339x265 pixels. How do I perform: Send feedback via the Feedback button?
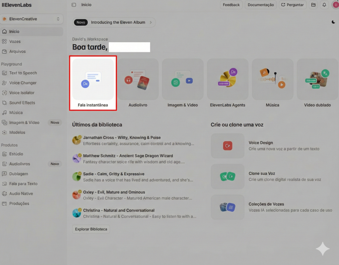pyautogui.click(x=231, y=5)
